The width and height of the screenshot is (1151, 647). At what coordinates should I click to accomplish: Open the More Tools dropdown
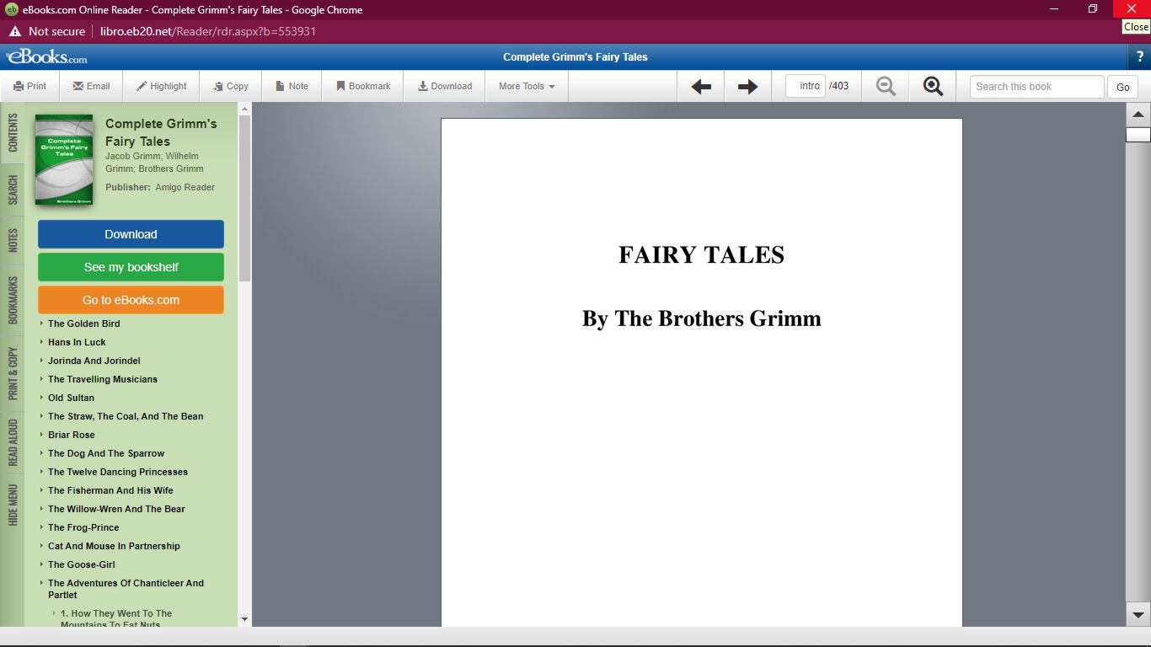pos(527,86)
